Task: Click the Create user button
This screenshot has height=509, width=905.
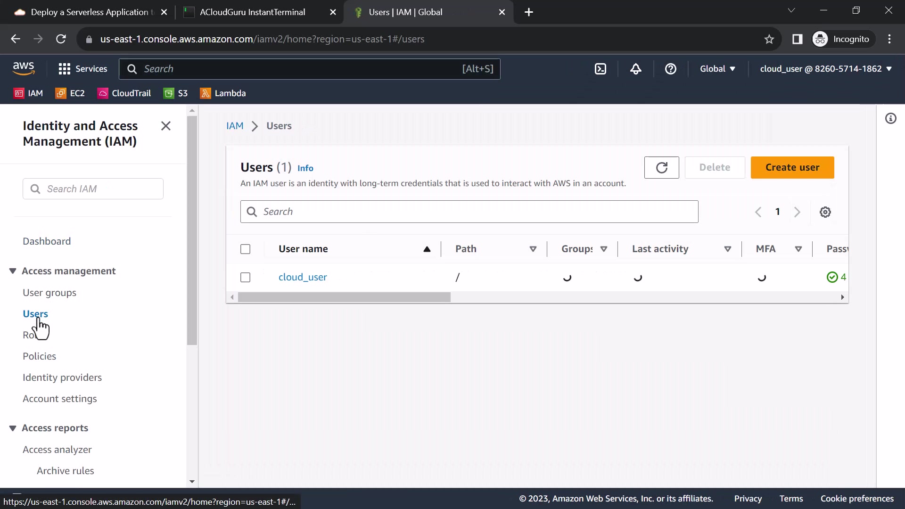Action: click(x=792, y=167)
